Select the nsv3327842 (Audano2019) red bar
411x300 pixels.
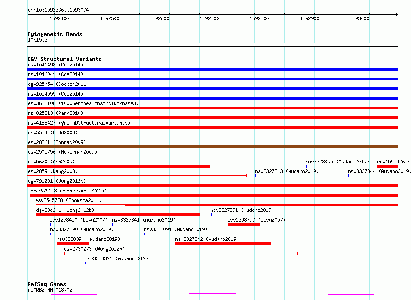(x=223, y=244)
